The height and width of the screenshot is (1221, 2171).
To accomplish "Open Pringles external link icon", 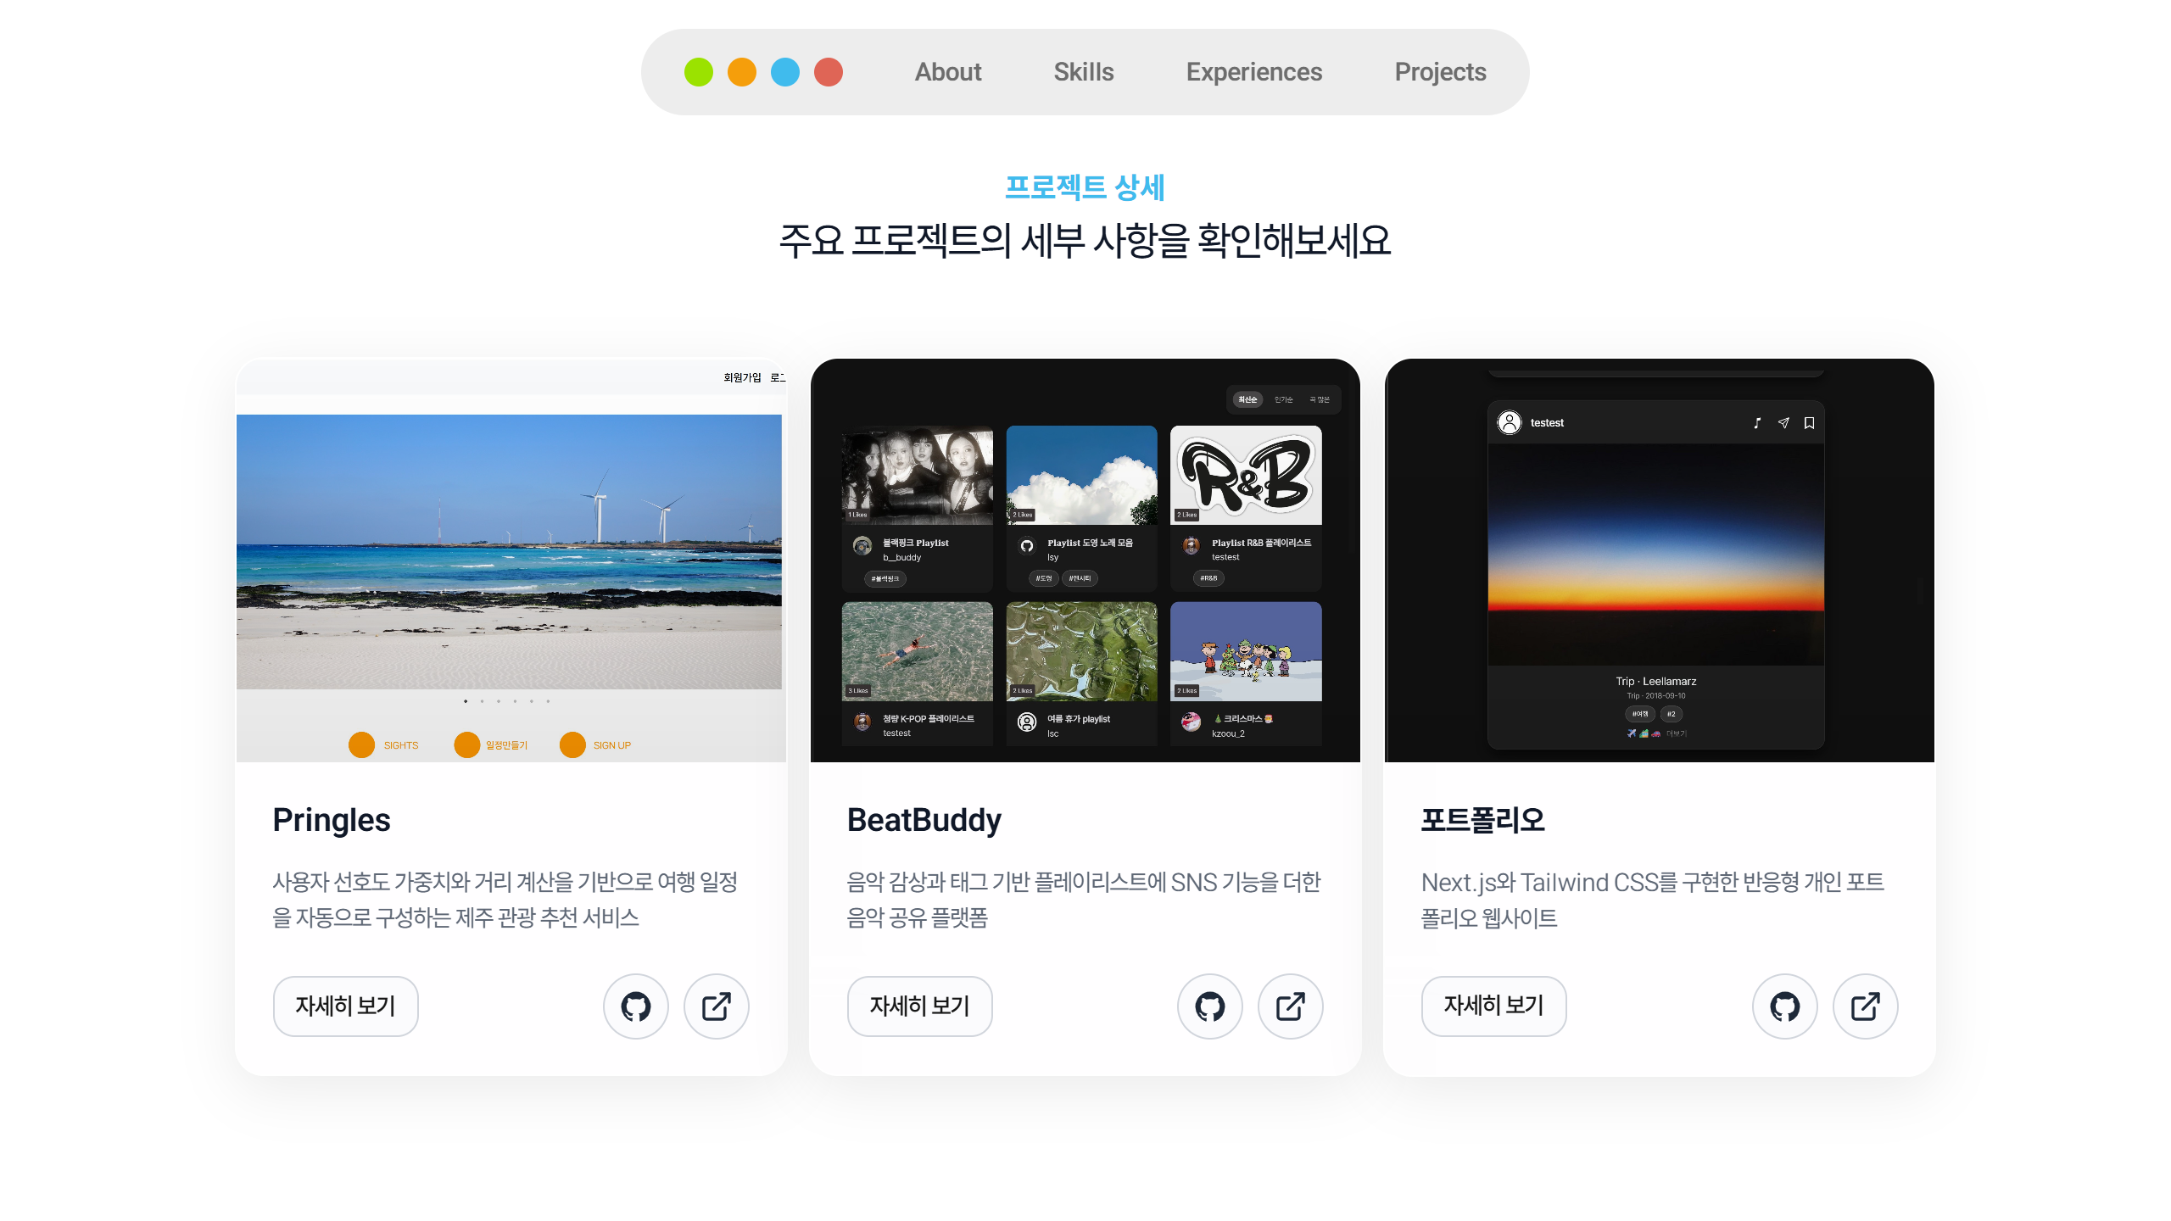I will (x=716, y=1006).
